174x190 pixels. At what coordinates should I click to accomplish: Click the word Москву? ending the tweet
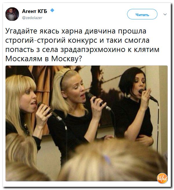click(67, 59)
